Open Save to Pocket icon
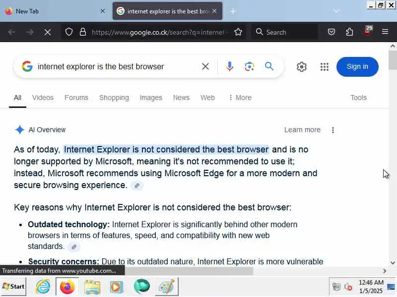397x297 pixels. pyautogui.click(x=331, y=32)
